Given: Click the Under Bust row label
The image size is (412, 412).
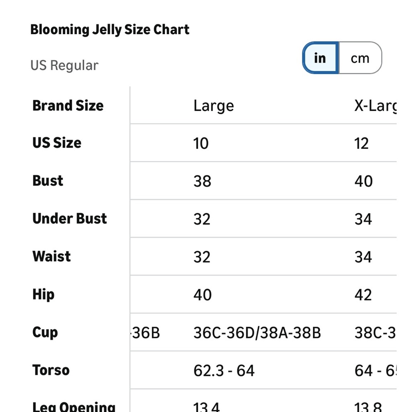Looking at the screenshot, I should click(70, 219).
